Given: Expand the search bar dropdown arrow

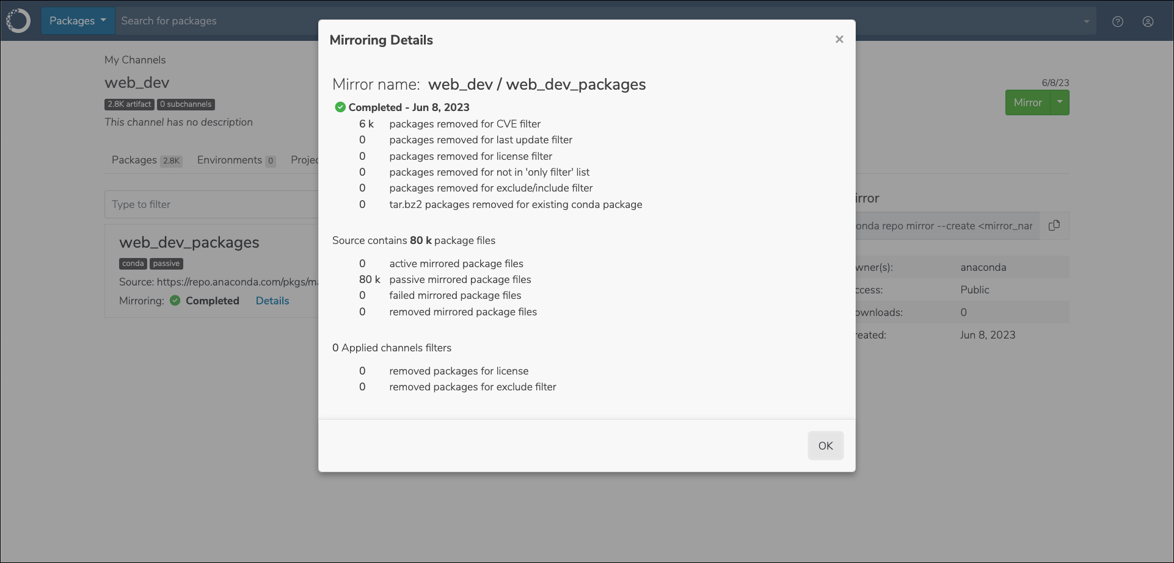Looking at the screenshot, I should [1087, 21].
